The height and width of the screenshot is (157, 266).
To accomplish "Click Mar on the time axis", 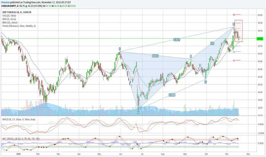I will point(58,154).
